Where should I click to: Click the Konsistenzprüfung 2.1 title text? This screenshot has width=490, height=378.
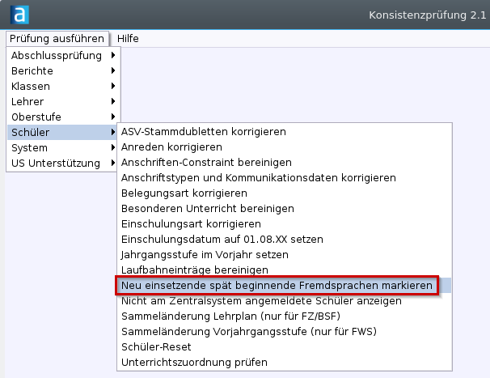tap(427, 15)
